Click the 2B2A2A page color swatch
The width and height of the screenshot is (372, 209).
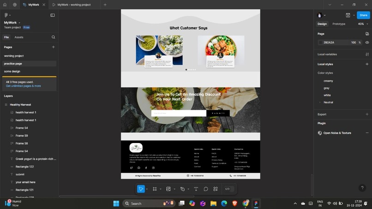pyautogui.click(x=320, y=42)
